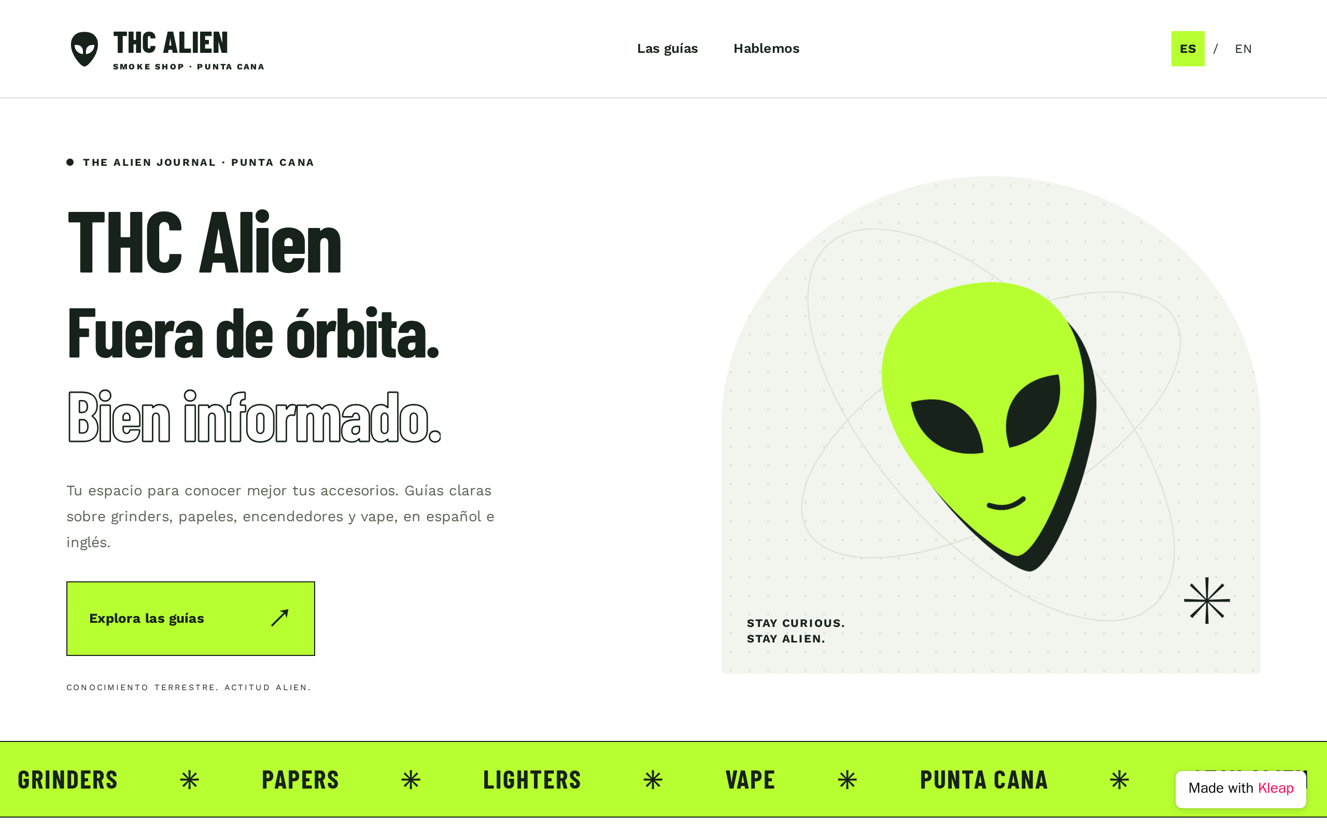Click the asterisk between GRINDERS and PAPERS
Viewport: 1327px width, 829px height.
coord(190,780)
